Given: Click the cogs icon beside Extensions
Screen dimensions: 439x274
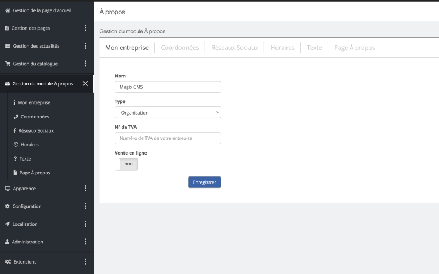Looking at the screenshot, I should pos(8,262).
